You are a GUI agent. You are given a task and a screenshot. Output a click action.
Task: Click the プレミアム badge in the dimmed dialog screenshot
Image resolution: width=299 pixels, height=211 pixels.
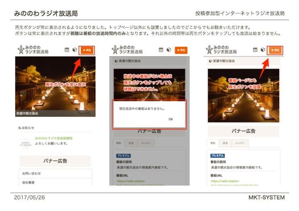[123, 155]
